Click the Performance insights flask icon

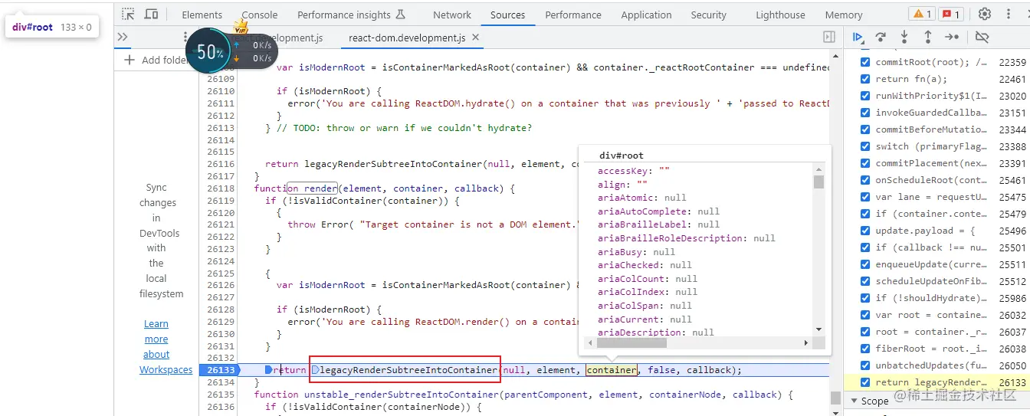click(x=399, y=15)
